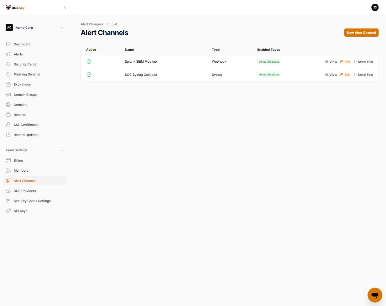
Task: Click the SSL Certificates lock icon
Action: [x=8, y=125]
